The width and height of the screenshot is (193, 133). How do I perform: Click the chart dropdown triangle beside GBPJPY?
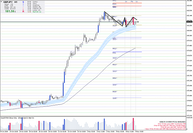point(1,2)
